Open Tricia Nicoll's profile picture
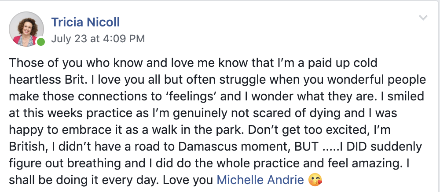Image resolution: width=440 pixels, height=192 pixels. pyautogui.click(x=26, y=29)
